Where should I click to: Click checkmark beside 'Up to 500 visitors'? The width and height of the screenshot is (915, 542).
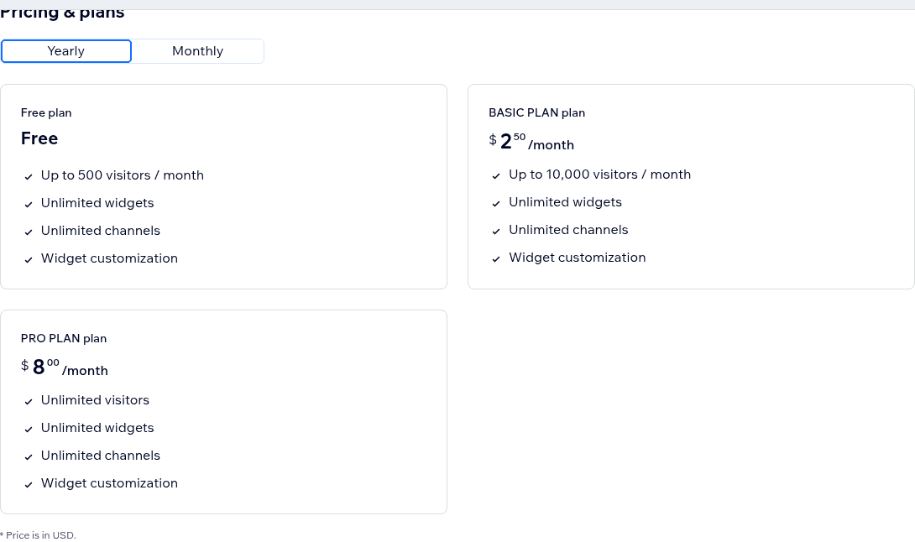point(29,177)
